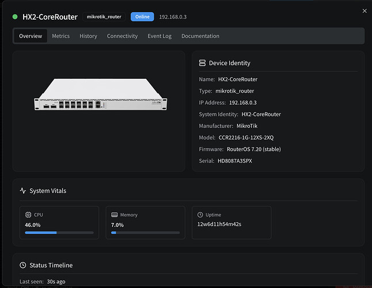Select the Type value mikrotik_router in Device Identity
This screenshot has height=288, width=372.
tap(234, 91)
